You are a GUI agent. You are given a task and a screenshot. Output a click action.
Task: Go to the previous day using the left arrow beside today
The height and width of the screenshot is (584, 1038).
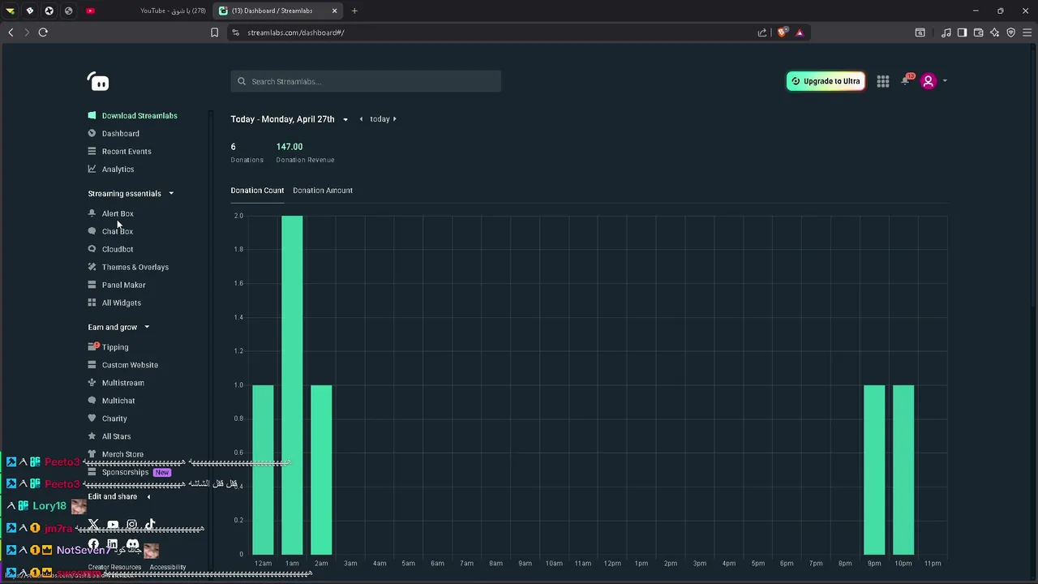pyautogui.click(x=362, y=119)
